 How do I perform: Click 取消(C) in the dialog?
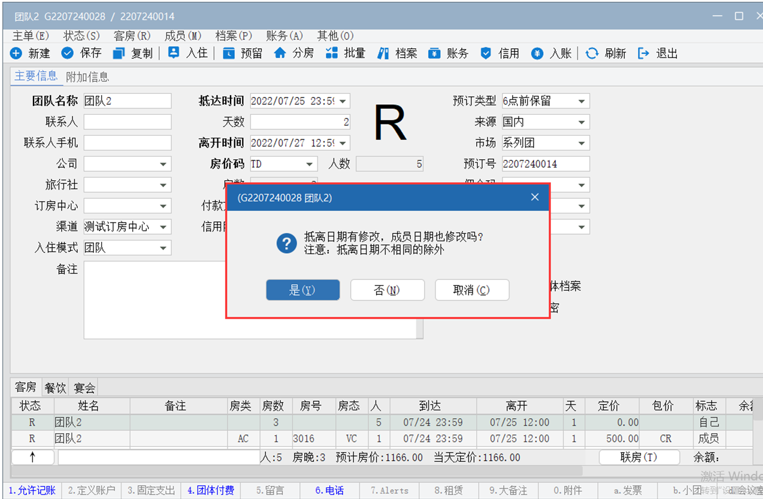pos(472,290)
